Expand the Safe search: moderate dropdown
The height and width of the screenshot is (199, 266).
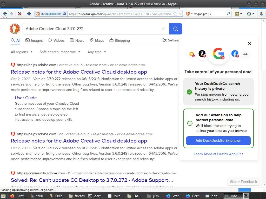click(x=60, y=52)
